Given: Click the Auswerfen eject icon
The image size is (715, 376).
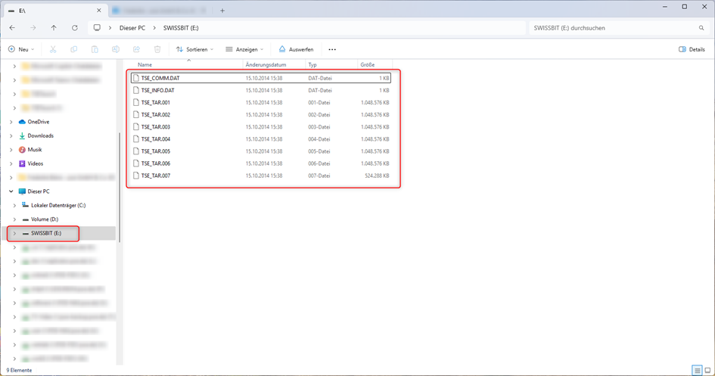Looking at the screenshot, I should pyautogui.click(x=282, y=49).
